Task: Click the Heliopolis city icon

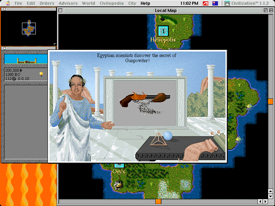Action: point(163,31)
